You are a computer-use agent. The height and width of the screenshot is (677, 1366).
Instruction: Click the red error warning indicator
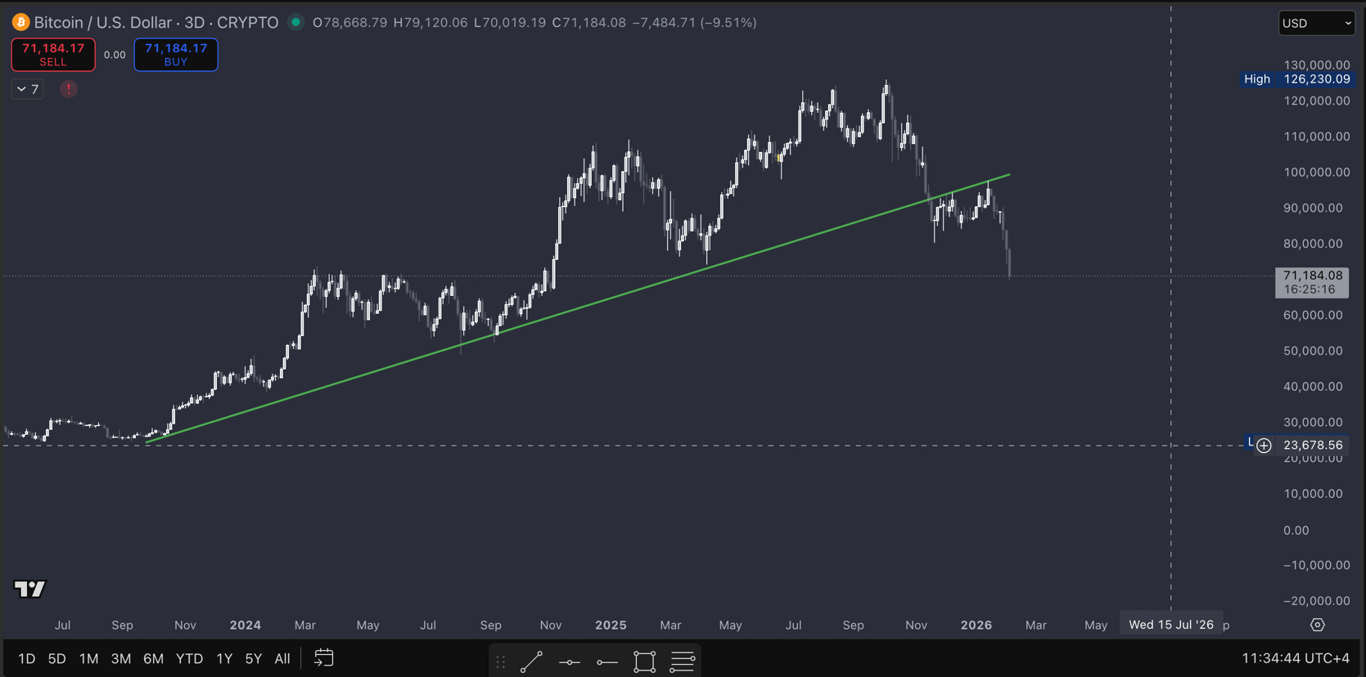point(69,89)
